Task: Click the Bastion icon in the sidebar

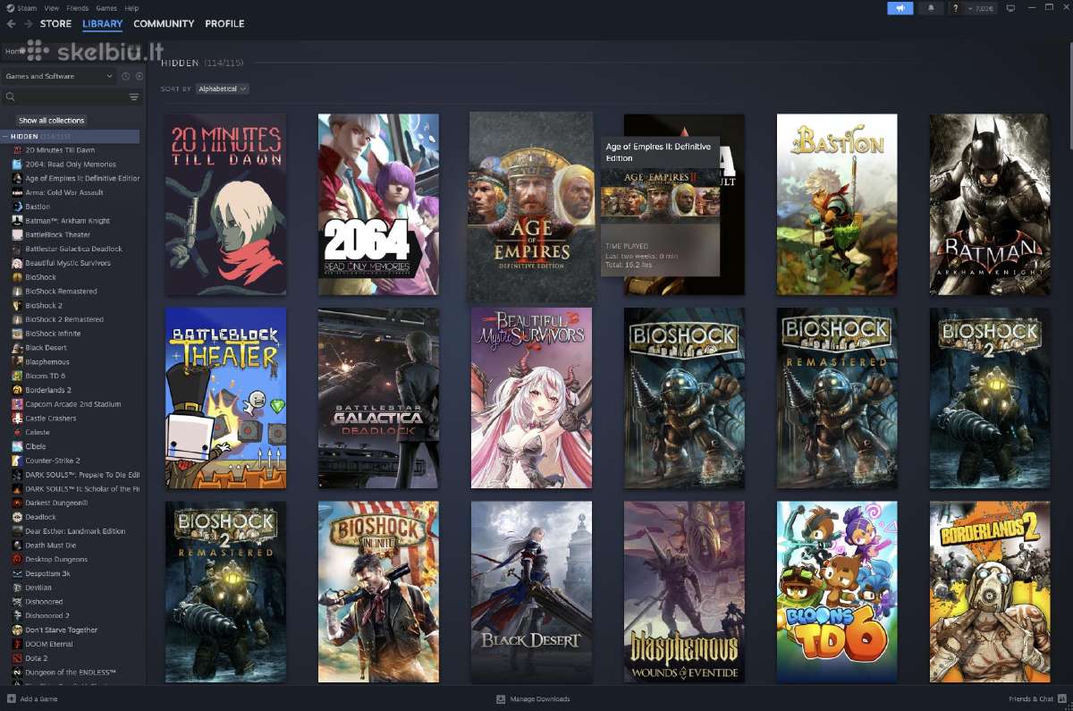Action: (x=17, y=207)
